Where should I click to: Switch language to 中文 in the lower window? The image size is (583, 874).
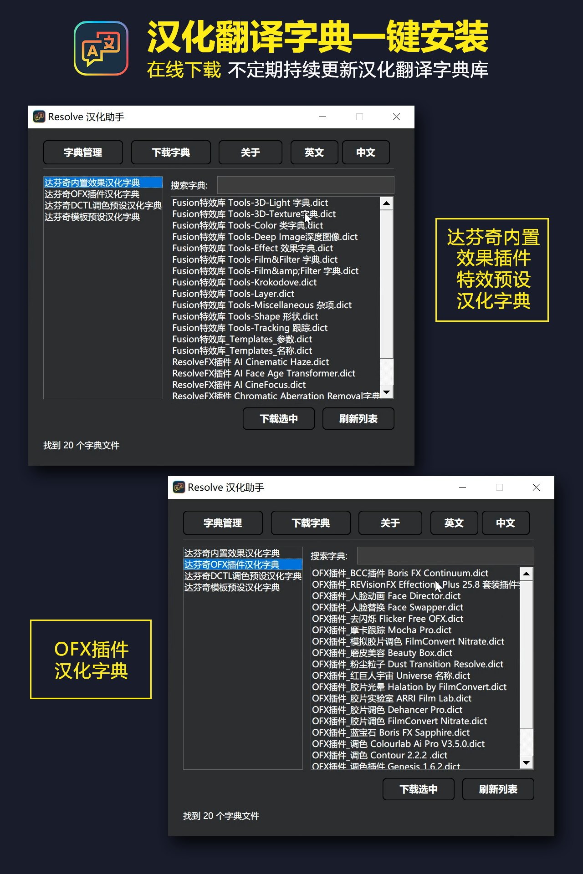coord(506,523)
